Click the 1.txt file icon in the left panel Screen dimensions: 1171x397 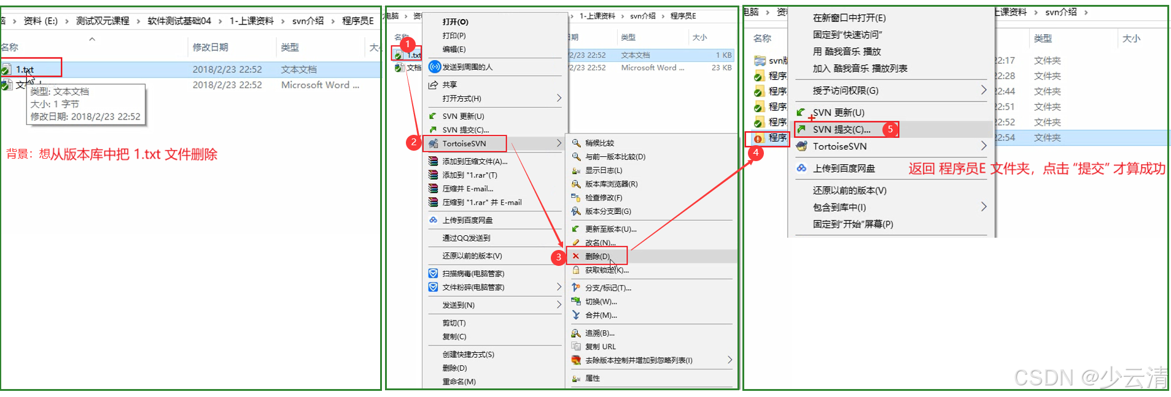pos(6,69)
